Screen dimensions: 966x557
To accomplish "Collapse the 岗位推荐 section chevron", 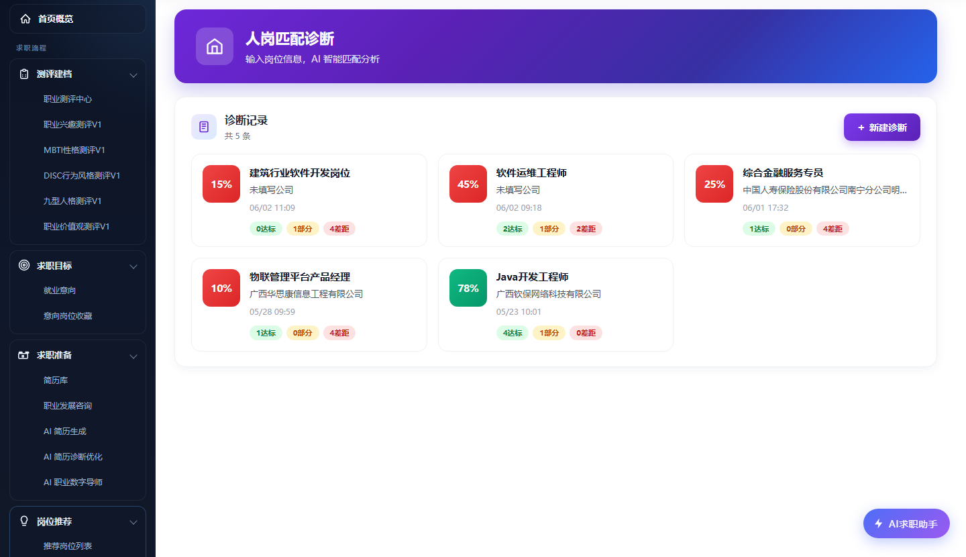I will (x=133, y=521).
